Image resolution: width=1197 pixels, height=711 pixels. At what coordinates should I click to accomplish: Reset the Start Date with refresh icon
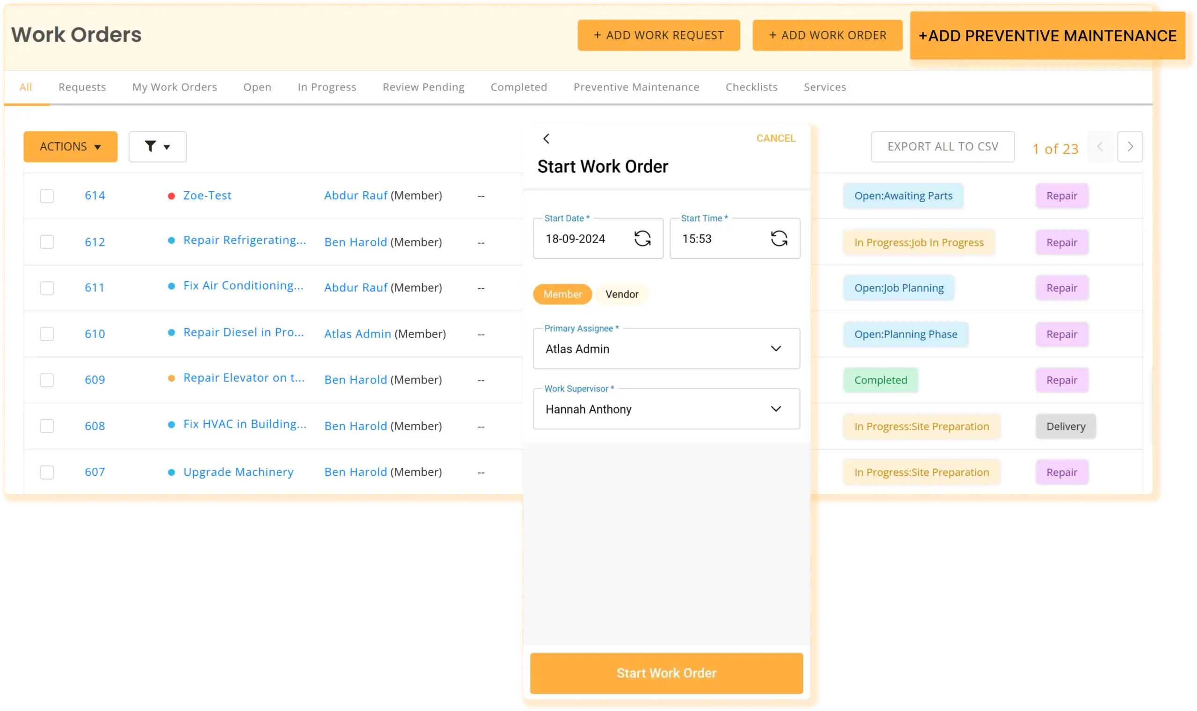[642, 239]
